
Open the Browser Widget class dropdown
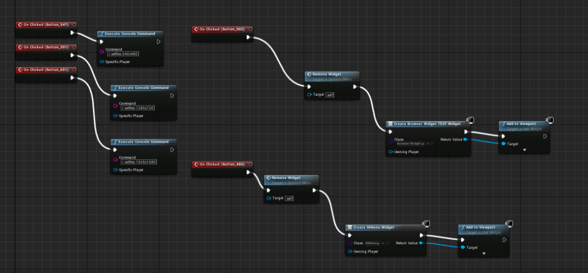[409, 143]
